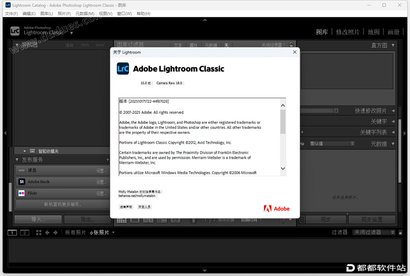This screenshot has width=410, height=276.
Task: Switch to loupe view in toolbar
Action: (x=135, y=220)
